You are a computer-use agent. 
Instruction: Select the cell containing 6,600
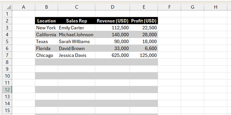point(144,48)
